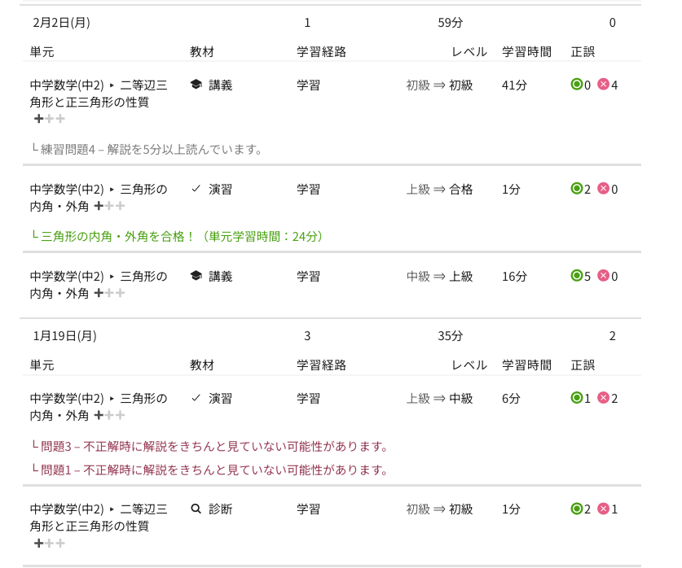Image resolution: width=682 pixels, height=568 pixels.
Task: Click the plus icons in the 診断 row
Action: pos(49,543)
